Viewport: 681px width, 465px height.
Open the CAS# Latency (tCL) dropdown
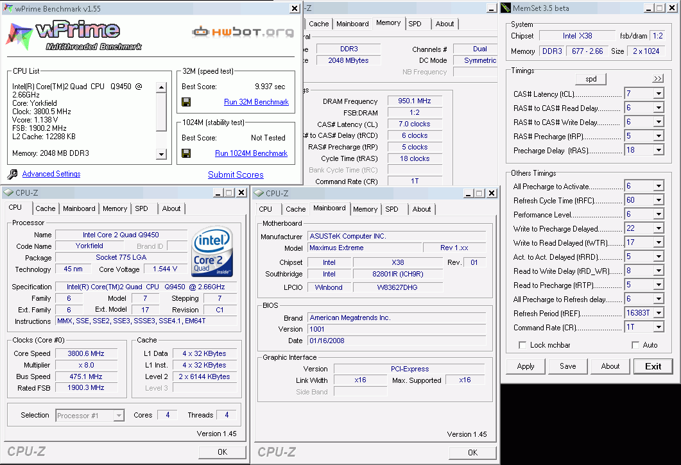coord(659,94)
